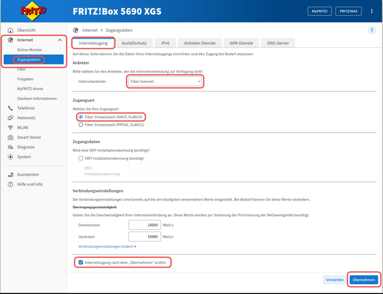Click the ONT-Installationskennung text field
Screen dimensions: 383x294
point(165,168)
